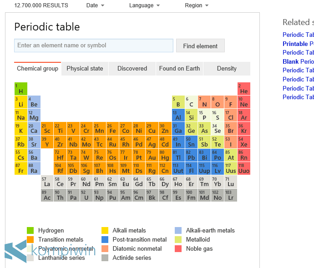Click the Sodium (Na) element cell

click(x=21, y=115)
